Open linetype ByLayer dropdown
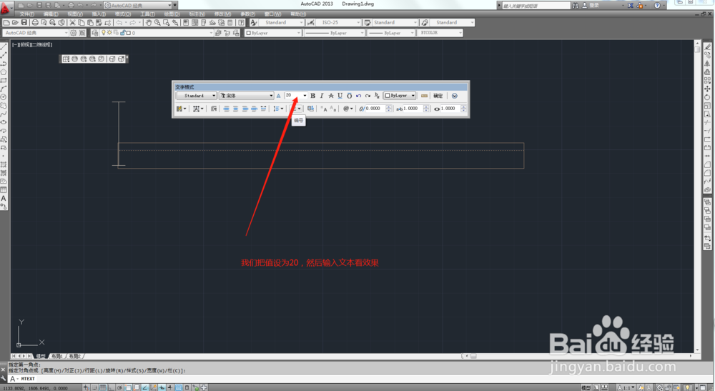Viewport: 715px width, 391px height. click(x=334, y=33)
